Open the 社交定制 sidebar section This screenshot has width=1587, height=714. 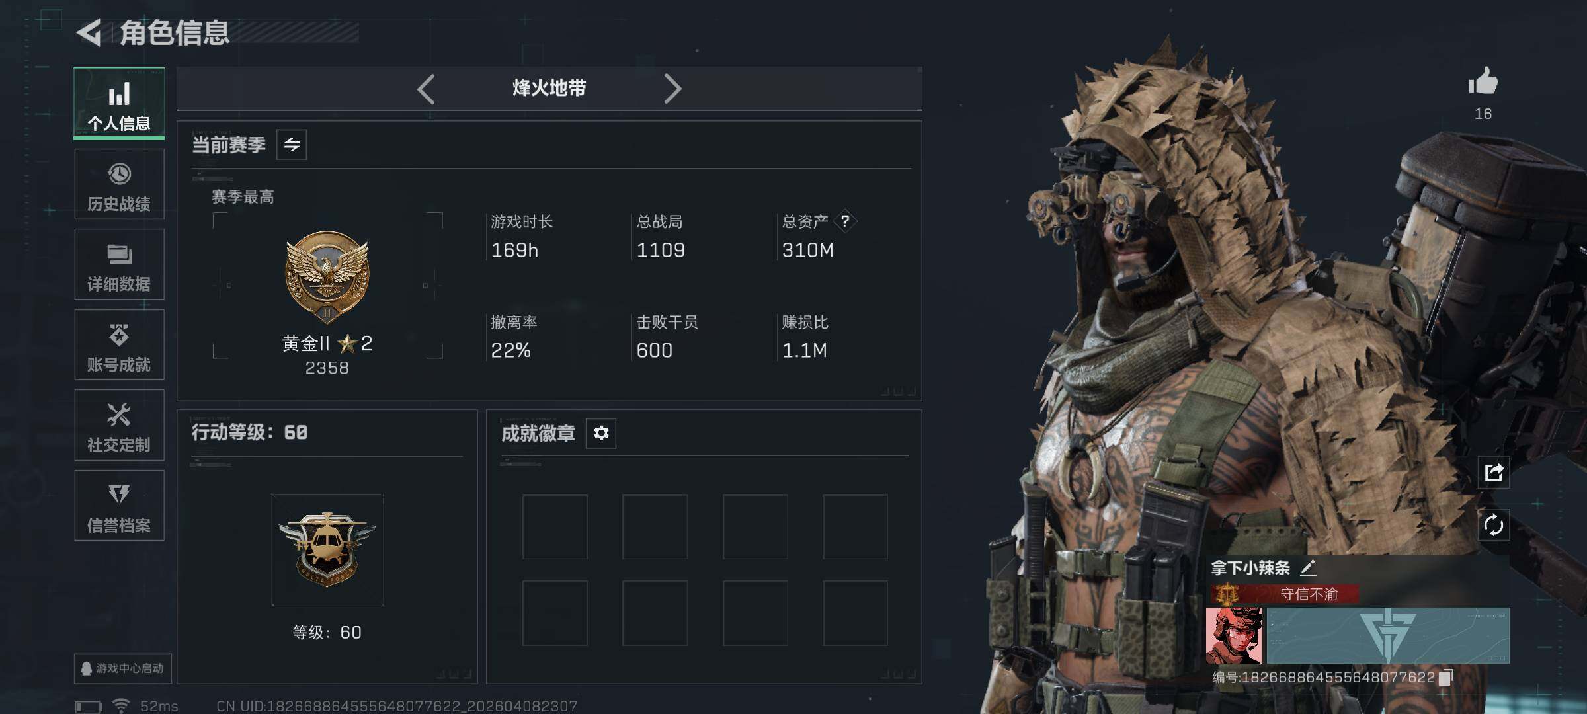119,425
